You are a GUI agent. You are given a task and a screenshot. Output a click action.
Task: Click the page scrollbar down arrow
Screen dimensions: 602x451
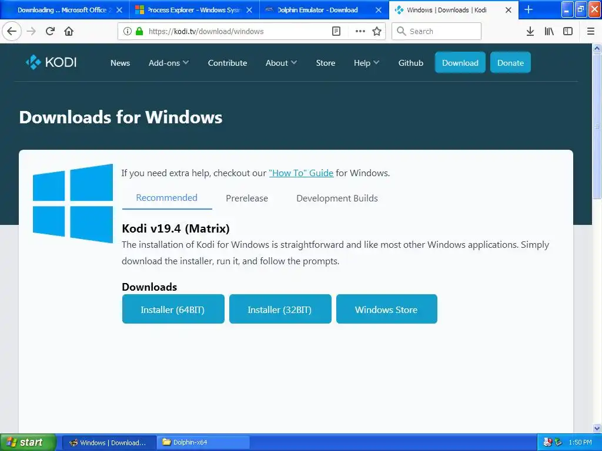click(597, 428)
